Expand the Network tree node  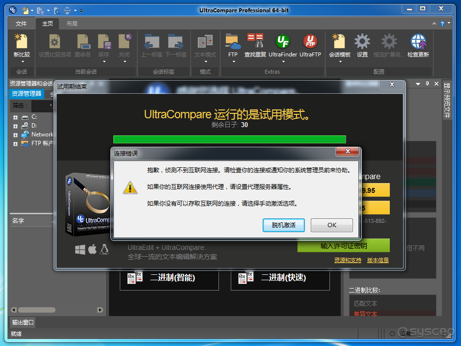[x=16, y=135]
